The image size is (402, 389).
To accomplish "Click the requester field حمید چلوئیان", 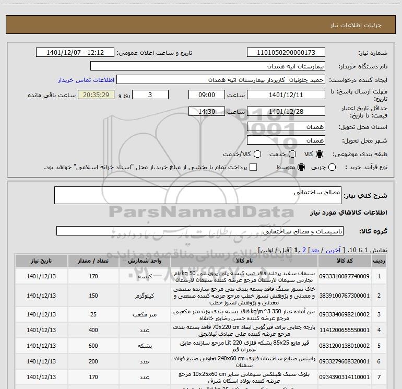I will coord(221,80).
